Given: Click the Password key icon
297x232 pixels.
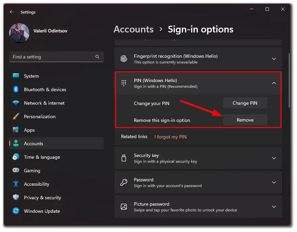Looking at the screenshot, I should point(124,182).
